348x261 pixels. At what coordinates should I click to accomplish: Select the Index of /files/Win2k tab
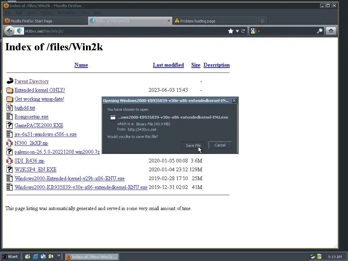click(x=130, y=21)
